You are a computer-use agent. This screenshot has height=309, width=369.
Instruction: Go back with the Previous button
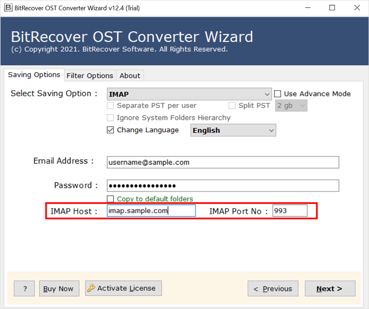click(273, 288)
